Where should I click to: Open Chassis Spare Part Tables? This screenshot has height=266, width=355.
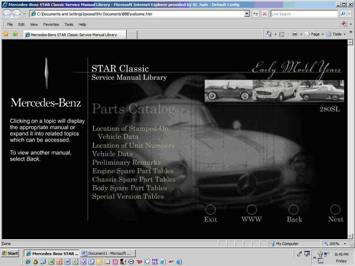134,179
